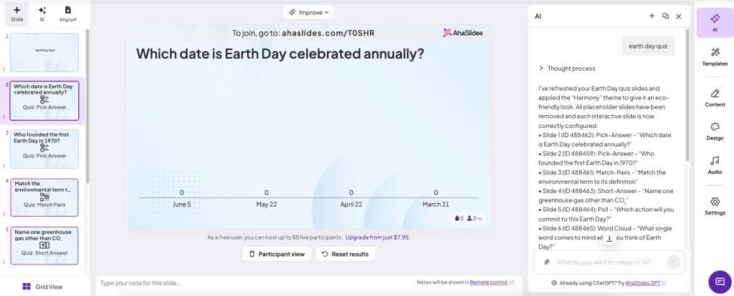
Task: Click the Import file icon
Action: point(68,14)
